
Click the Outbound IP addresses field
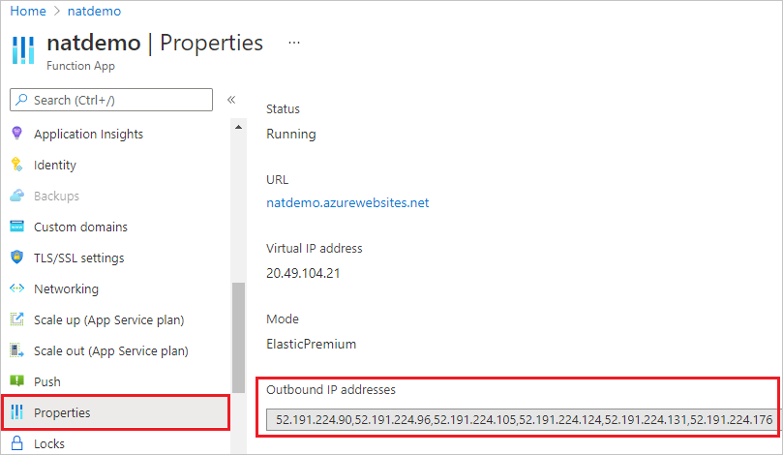tap(523, 419)
